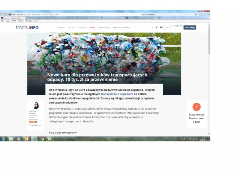Open the PL language selector
Image resolution: width=240 pixels, height=180 pixels.
(169, 27)
